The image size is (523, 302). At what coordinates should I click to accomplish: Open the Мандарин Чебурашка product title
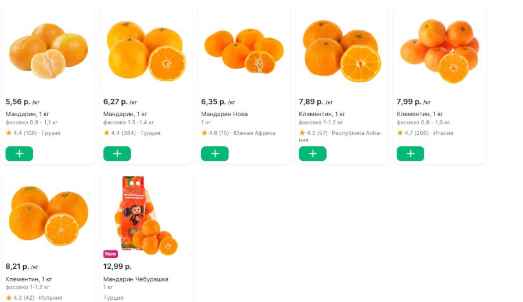point(136,279)
